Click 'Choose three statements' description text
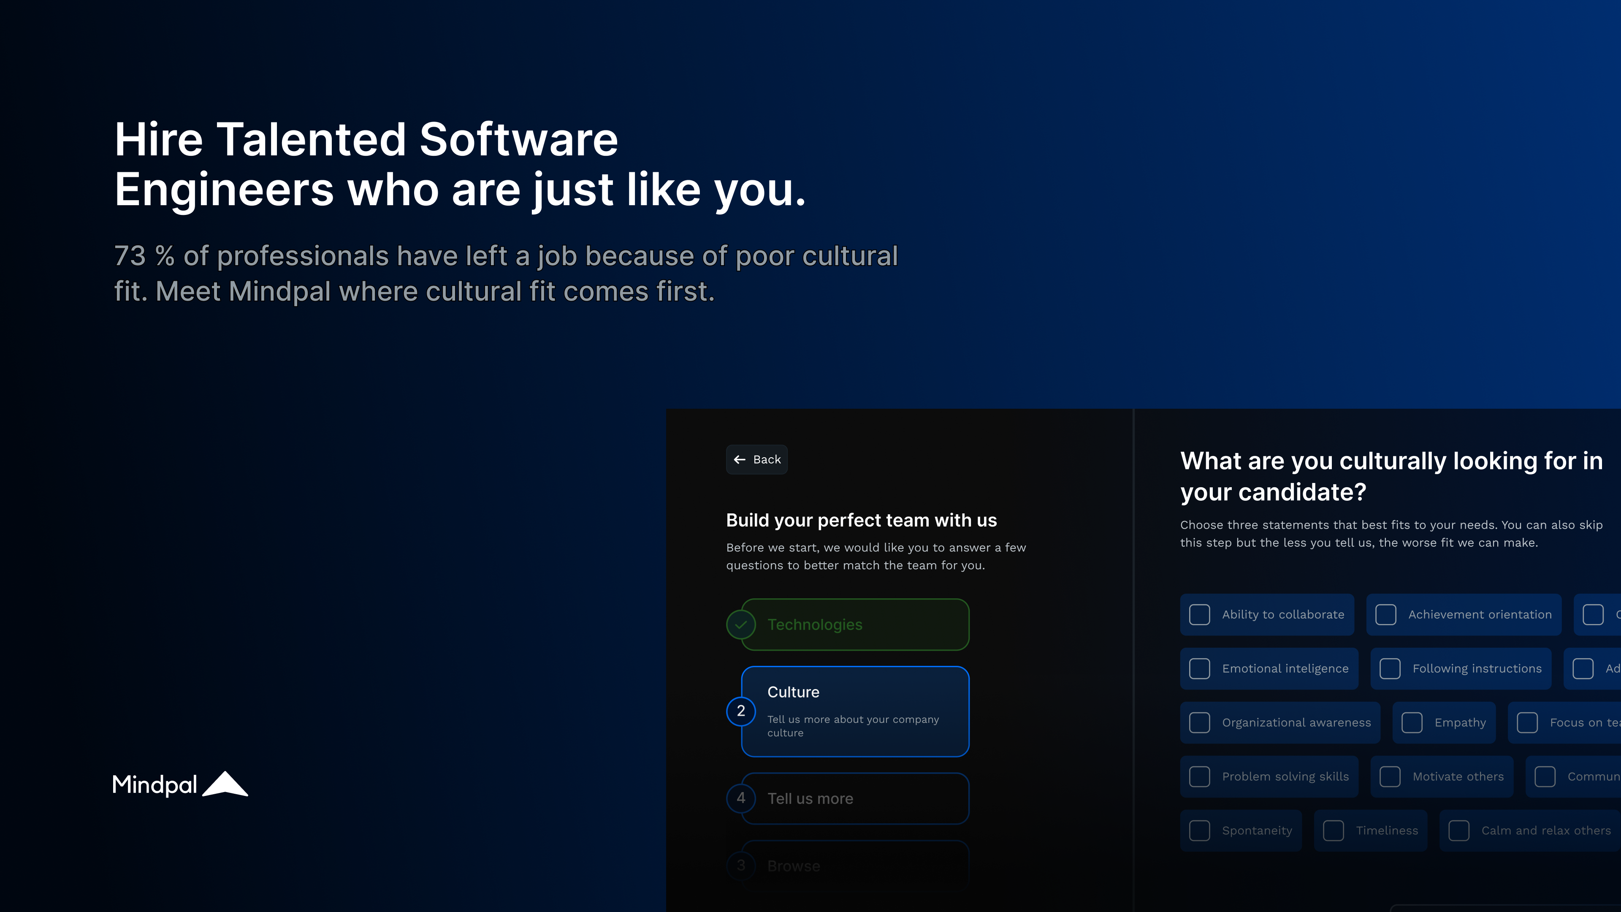 [x=1391, y=534]
